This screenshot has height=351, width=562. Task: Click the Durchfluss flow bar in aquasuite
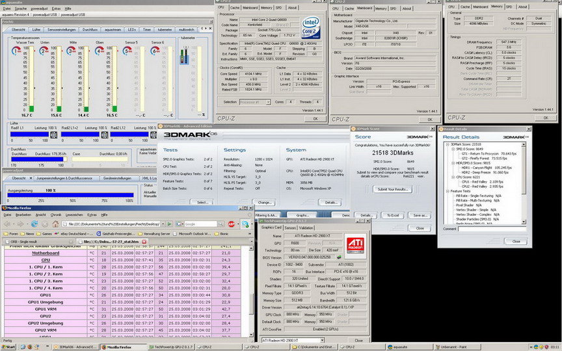[x=40, y=159]
